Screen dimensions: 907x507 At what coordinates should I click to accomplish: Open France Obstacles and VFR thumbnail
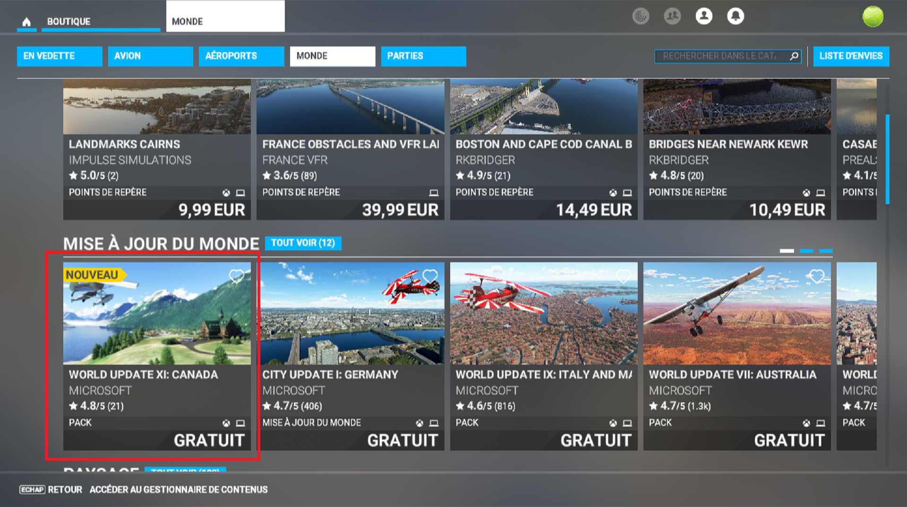(x=350, y=107)
